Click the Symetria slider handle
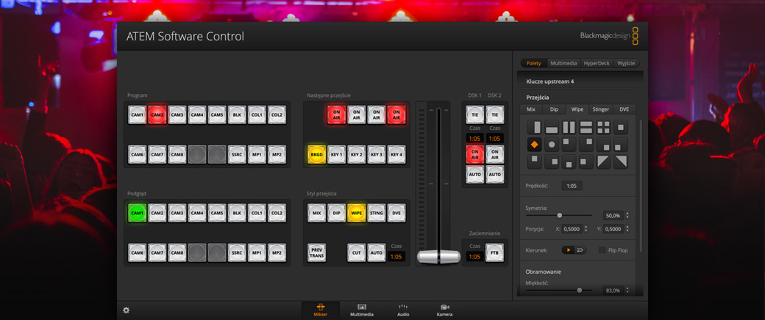Viewport: 765px width, 320px height. click(560, 216)
